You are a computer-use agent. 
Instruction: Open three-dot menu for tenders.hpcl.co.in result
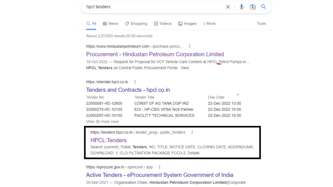(192, 132)
